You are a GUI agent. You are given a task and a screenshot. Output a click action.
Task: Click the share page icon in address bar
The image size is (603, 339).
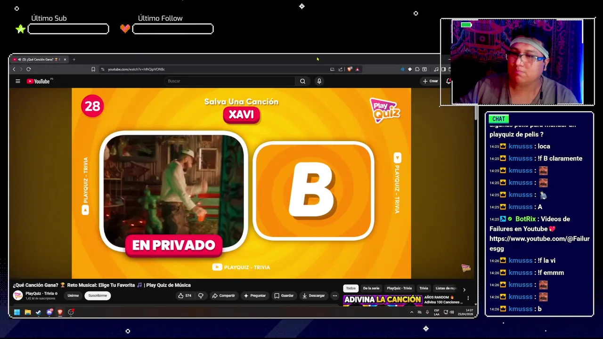pos(340,69)
